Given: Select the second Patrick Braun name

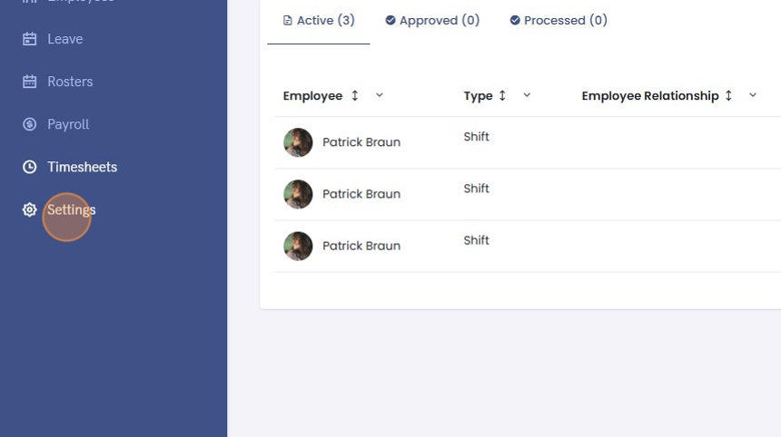Looking at the screenshot, I should 361,194.
